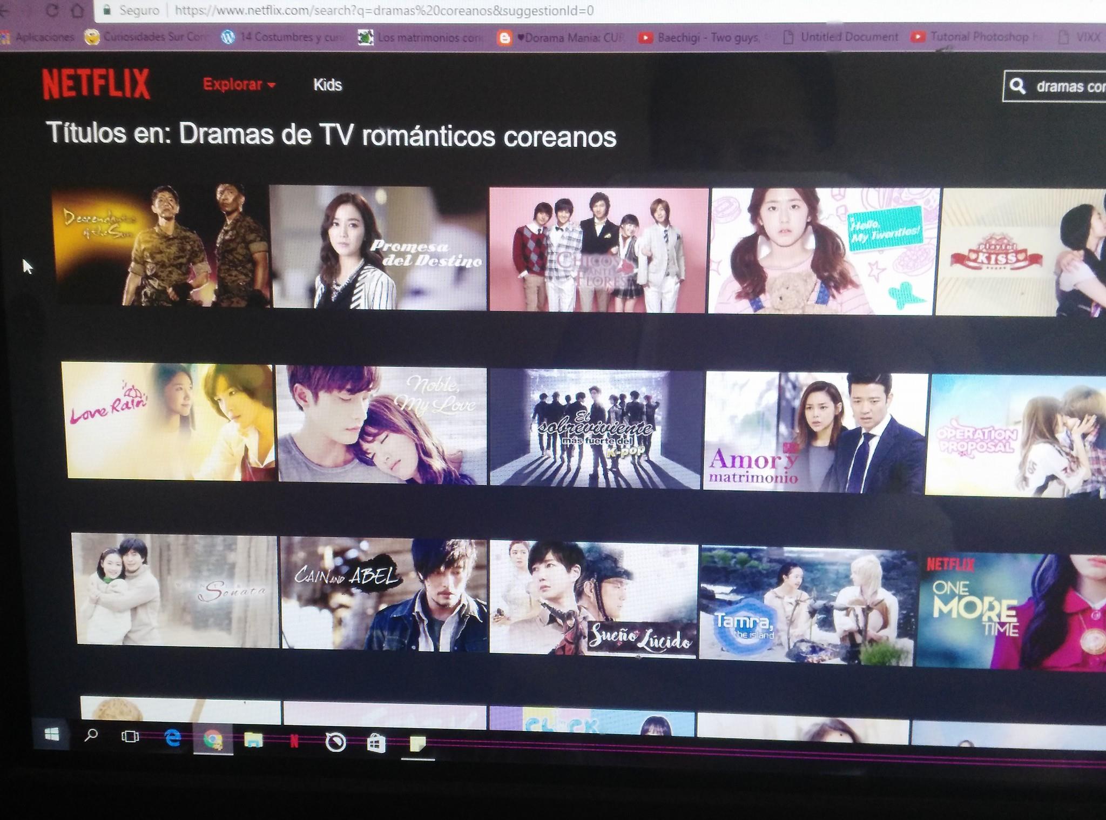Viewport: 1106px width, 820px height.
Task: Open the Baechigi - Two guys bookmark
Action: (x=700, y=37)
